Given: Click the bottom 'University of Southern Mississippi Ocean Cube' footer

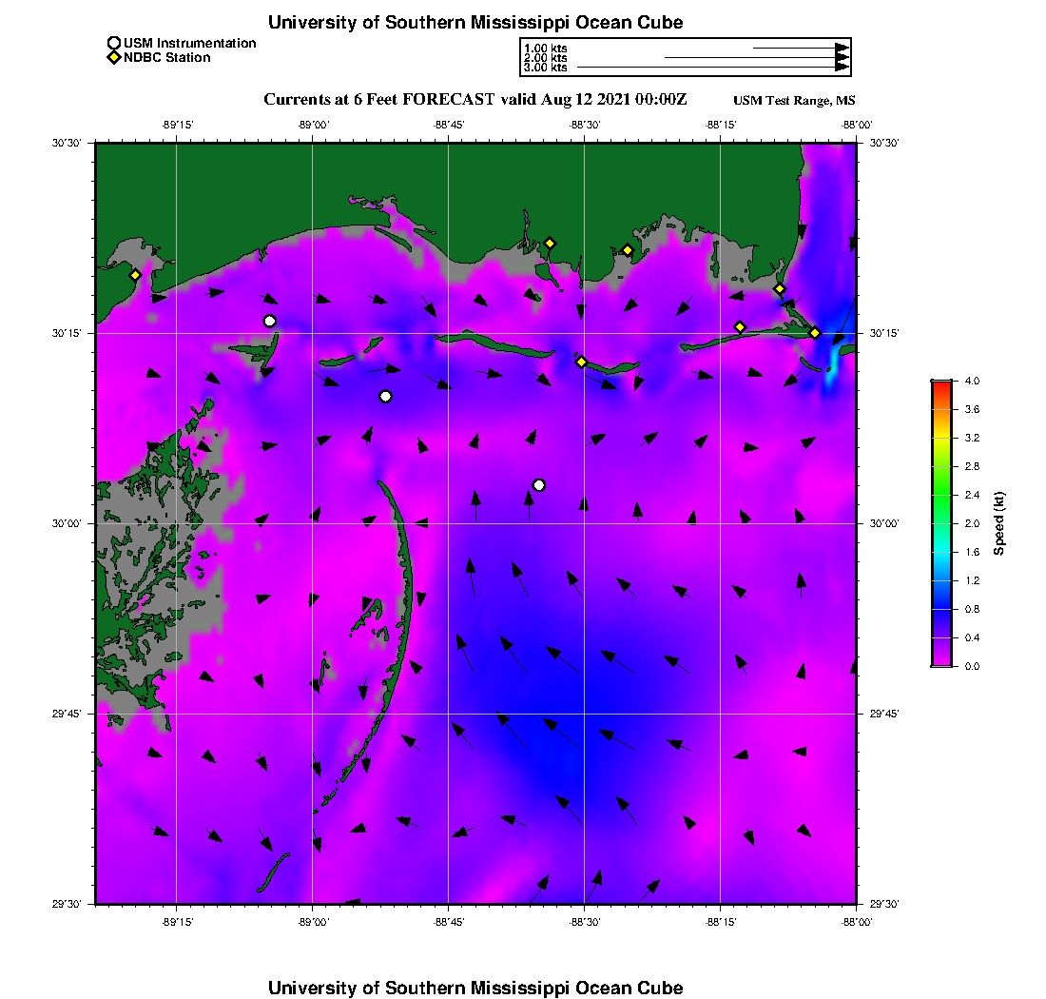Looking at the screenshot, I should point(475,988).
